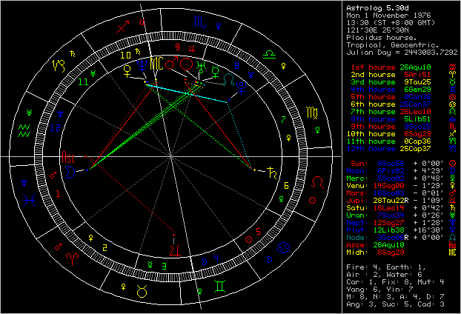Click the yellow MC symbol beside the Midh row
Viewport: 461px width, 314px height.
(452, 253)
